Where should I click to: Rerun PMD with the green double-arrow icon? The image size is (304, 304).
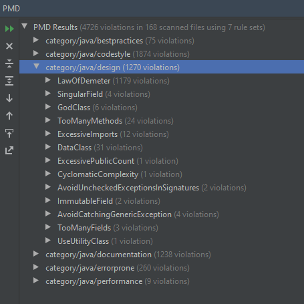pyautogui.click(x=9, y=29)
